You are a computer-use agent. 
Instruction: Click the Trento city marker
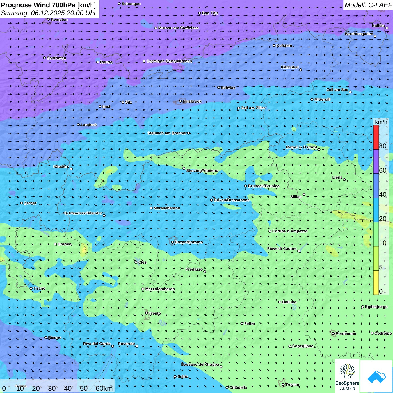pos(147,313)
